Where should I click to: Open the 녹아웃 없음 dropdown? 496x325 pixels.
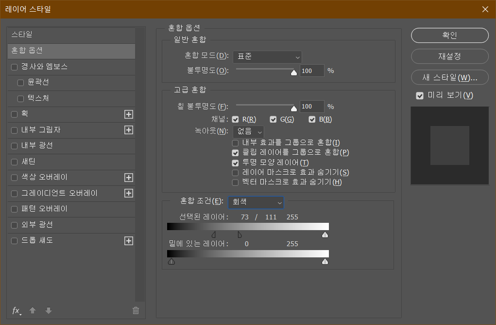(x=248, y=132)
